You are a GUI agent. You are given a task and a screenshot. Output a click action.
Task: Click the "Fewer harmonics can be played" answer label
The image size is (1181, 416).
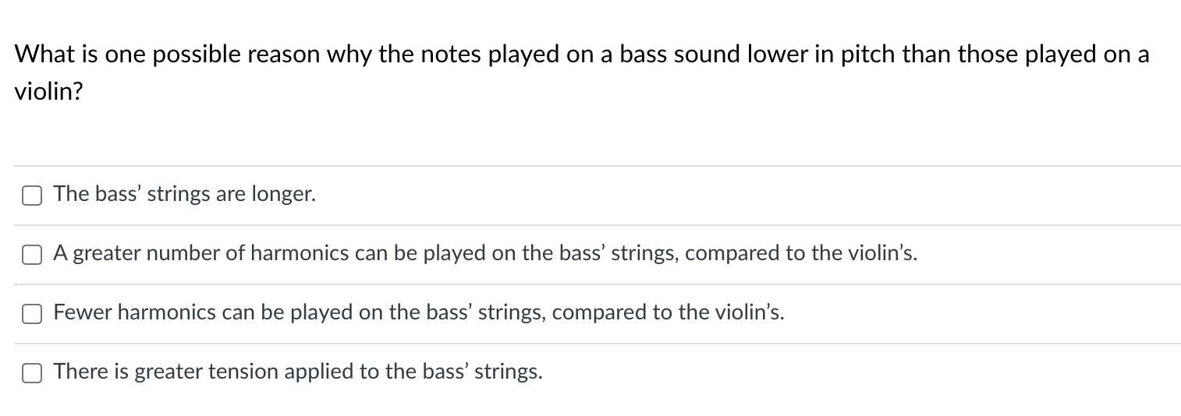(419, 313)
